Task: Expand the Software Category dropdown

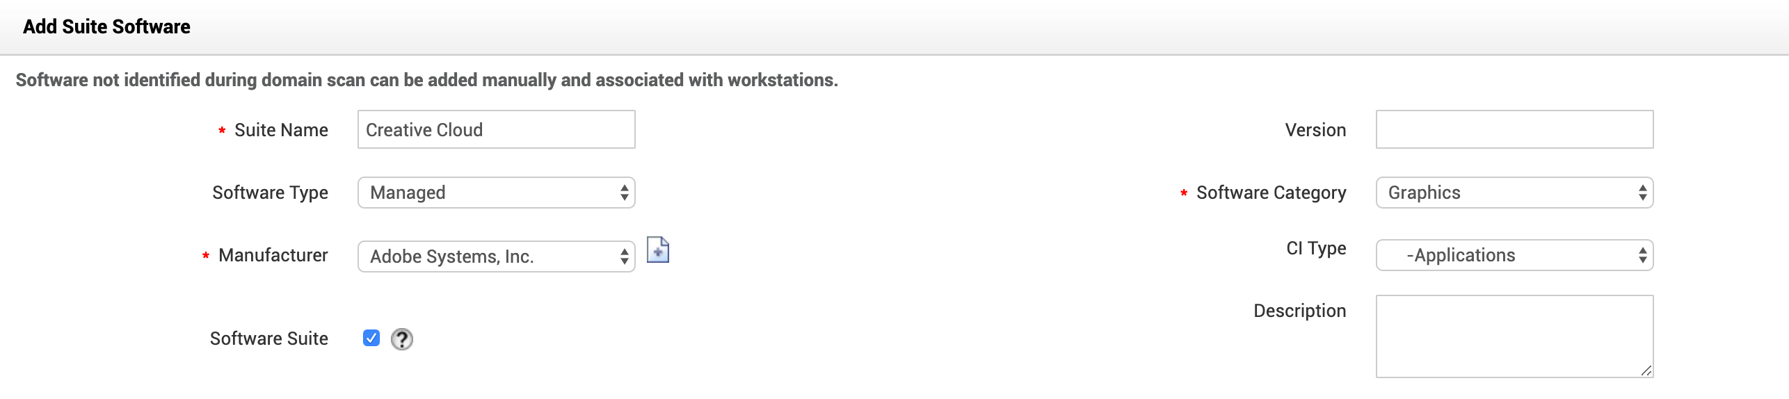Action: (x=1514, y=193)
